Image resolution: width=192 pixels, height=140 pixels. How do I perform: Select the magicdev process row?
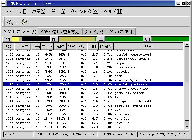pos(93,72)
